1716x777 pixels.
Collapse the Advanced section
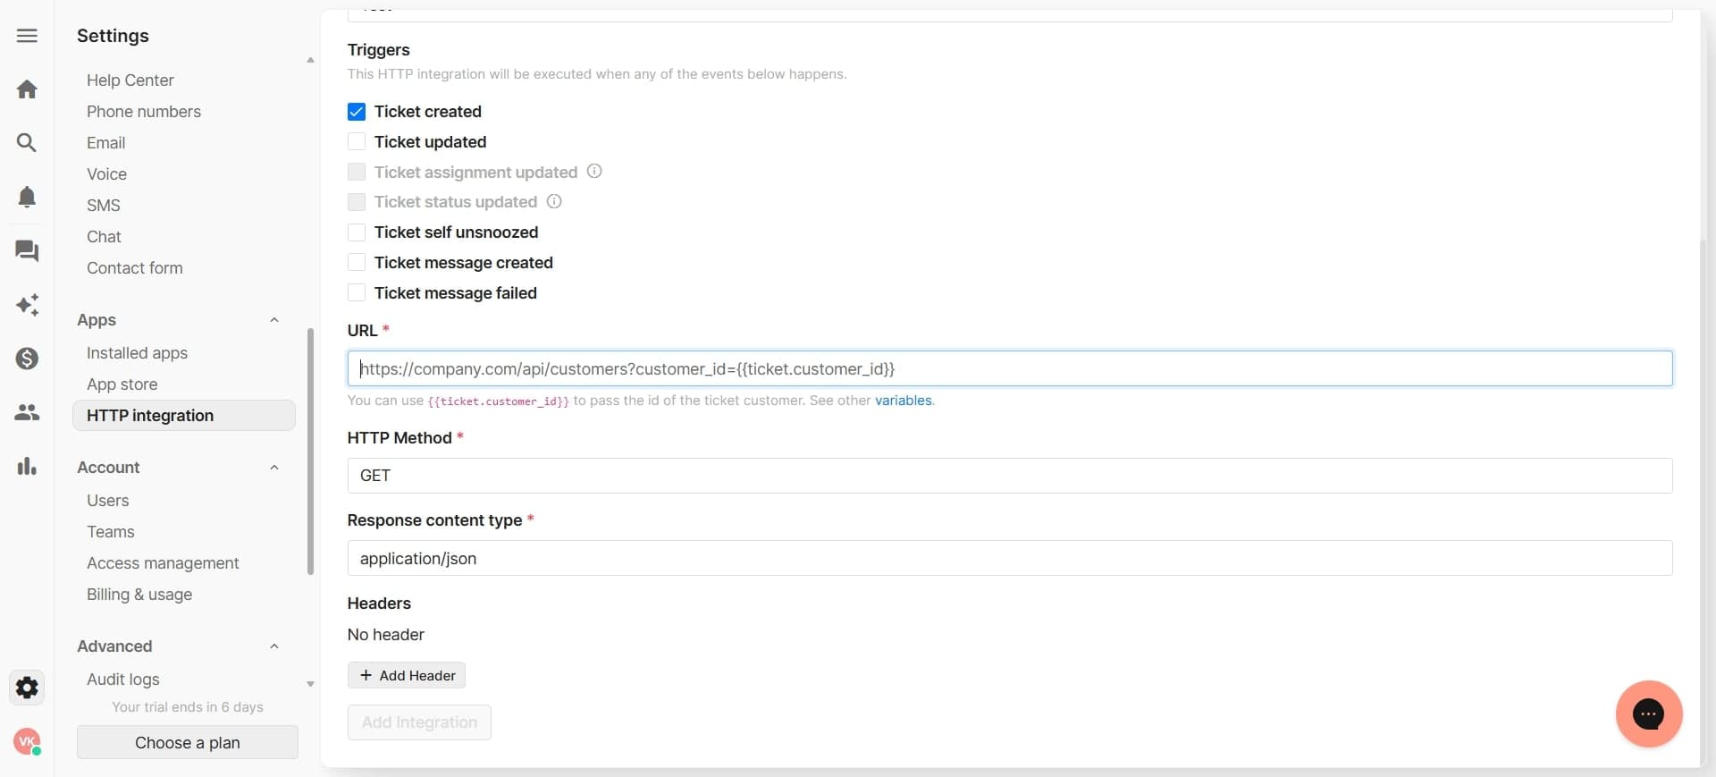click(x=274, y=646)
